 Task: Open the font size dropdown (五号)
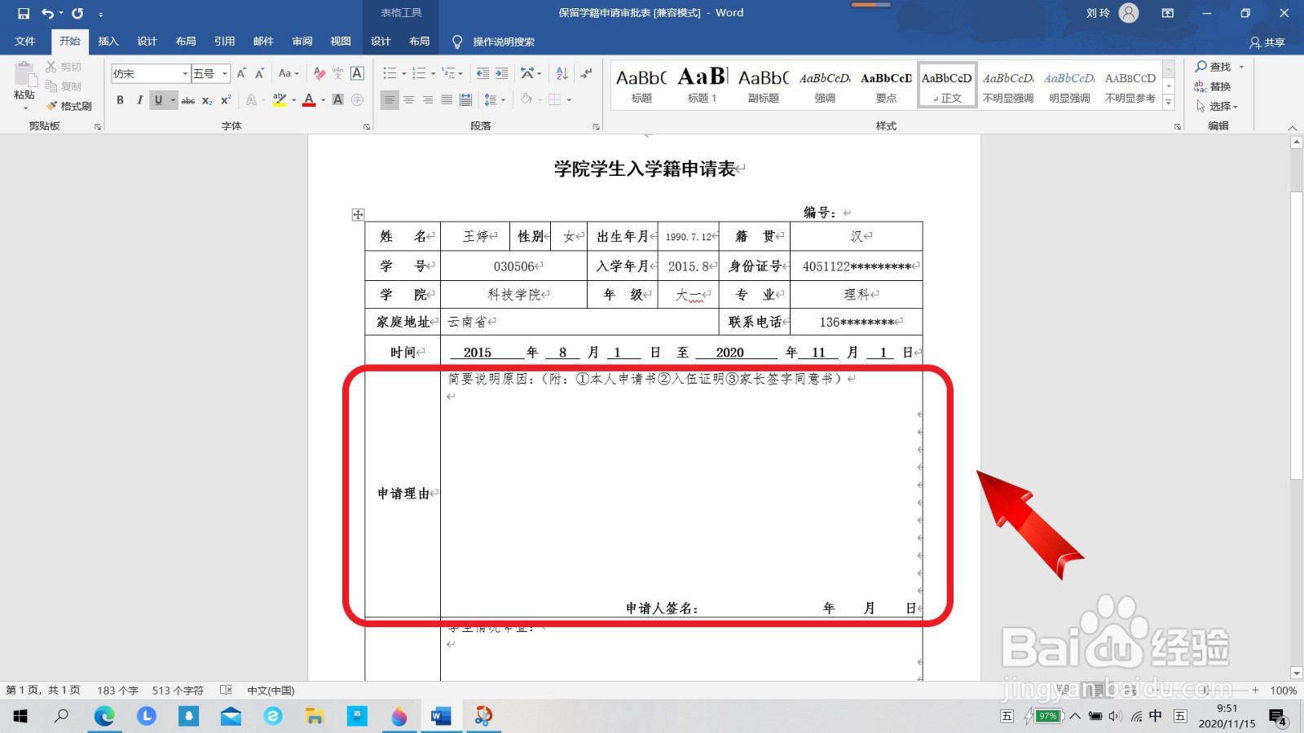(x=225, y=73)
